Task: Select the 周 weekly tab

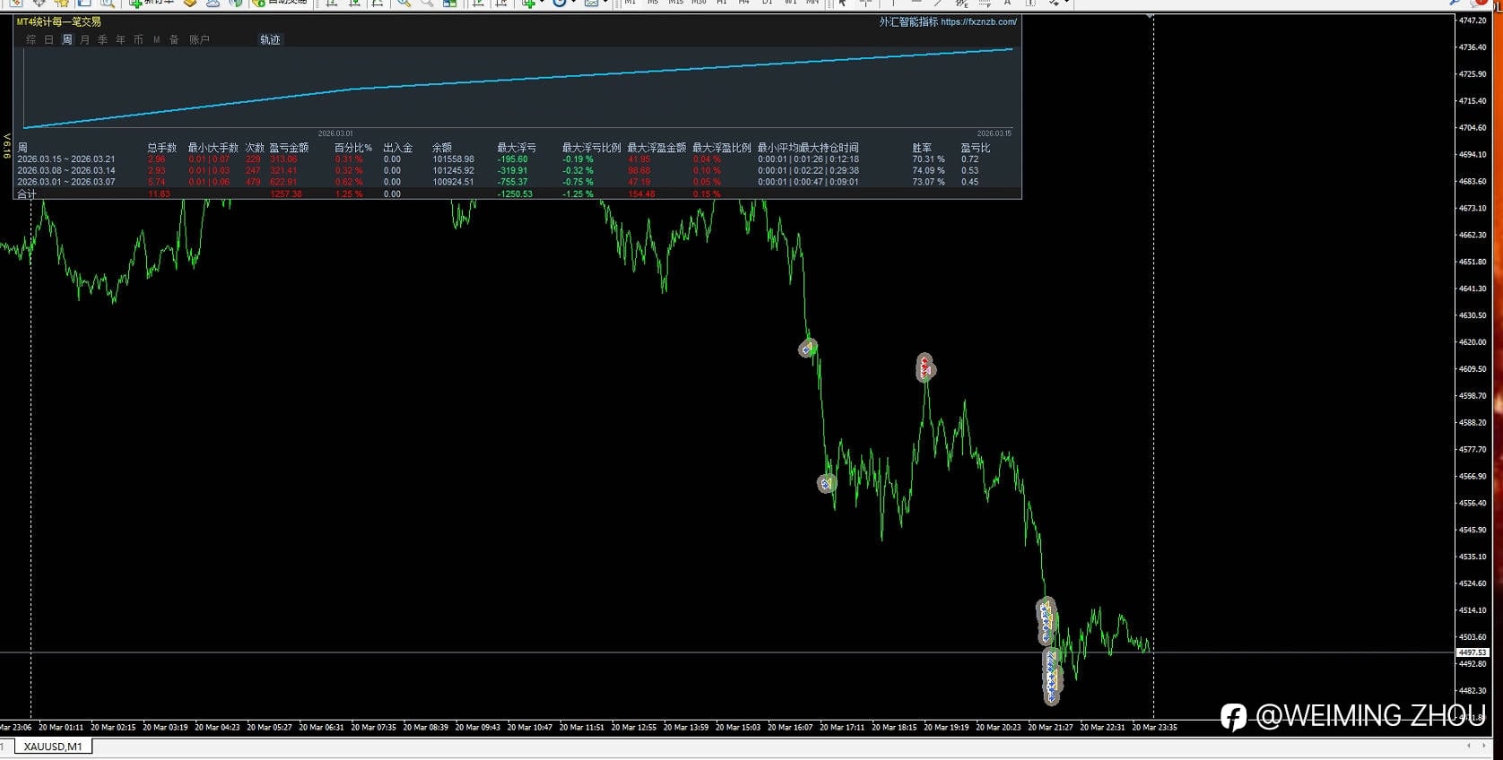Action: pyautogui.click(x=67, y=39)
